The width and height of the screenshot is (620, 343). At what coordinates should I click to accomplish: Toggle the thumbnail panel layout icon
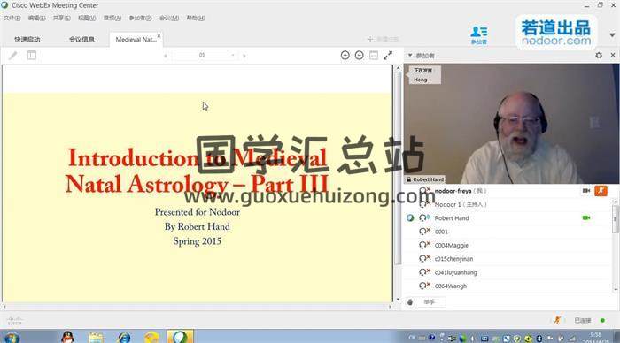pos(32,56)
